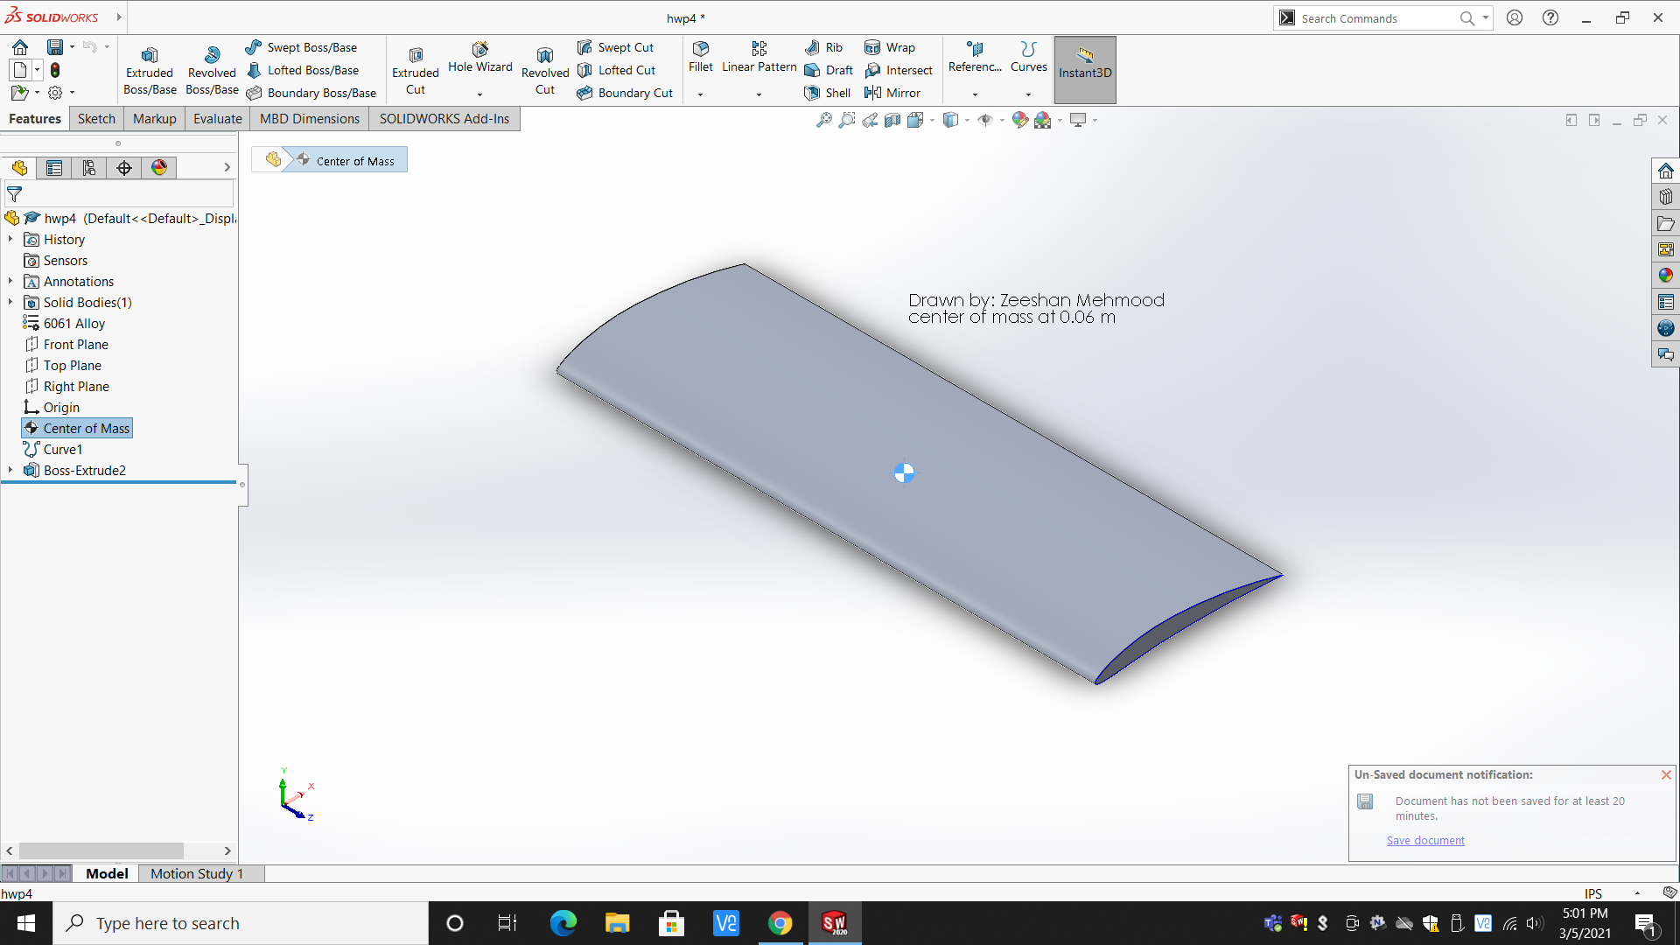Open the Design Library task pane
This screenshot has width=1680, height=945.
click(x=1666, y=197)
